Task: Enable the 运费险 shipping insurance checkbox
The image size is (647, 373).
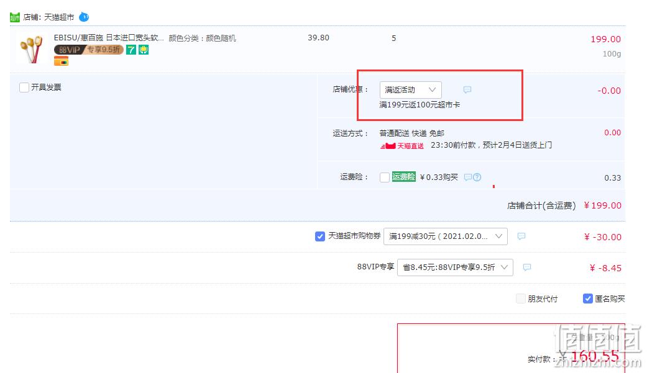Action: [385, 178]
